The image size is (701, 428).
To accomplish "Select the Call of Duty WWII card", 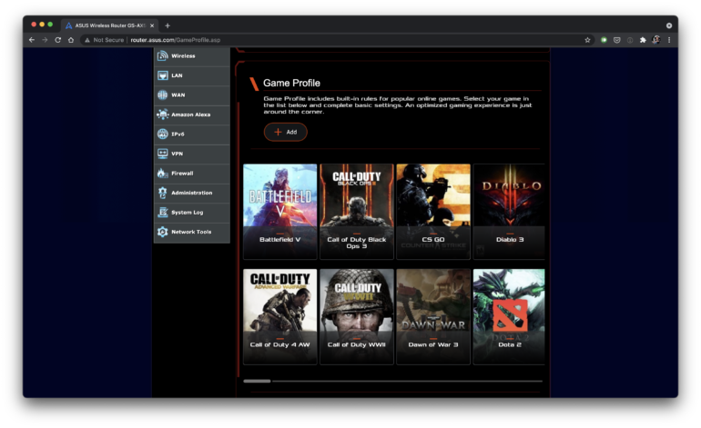I will click(356, 316).
